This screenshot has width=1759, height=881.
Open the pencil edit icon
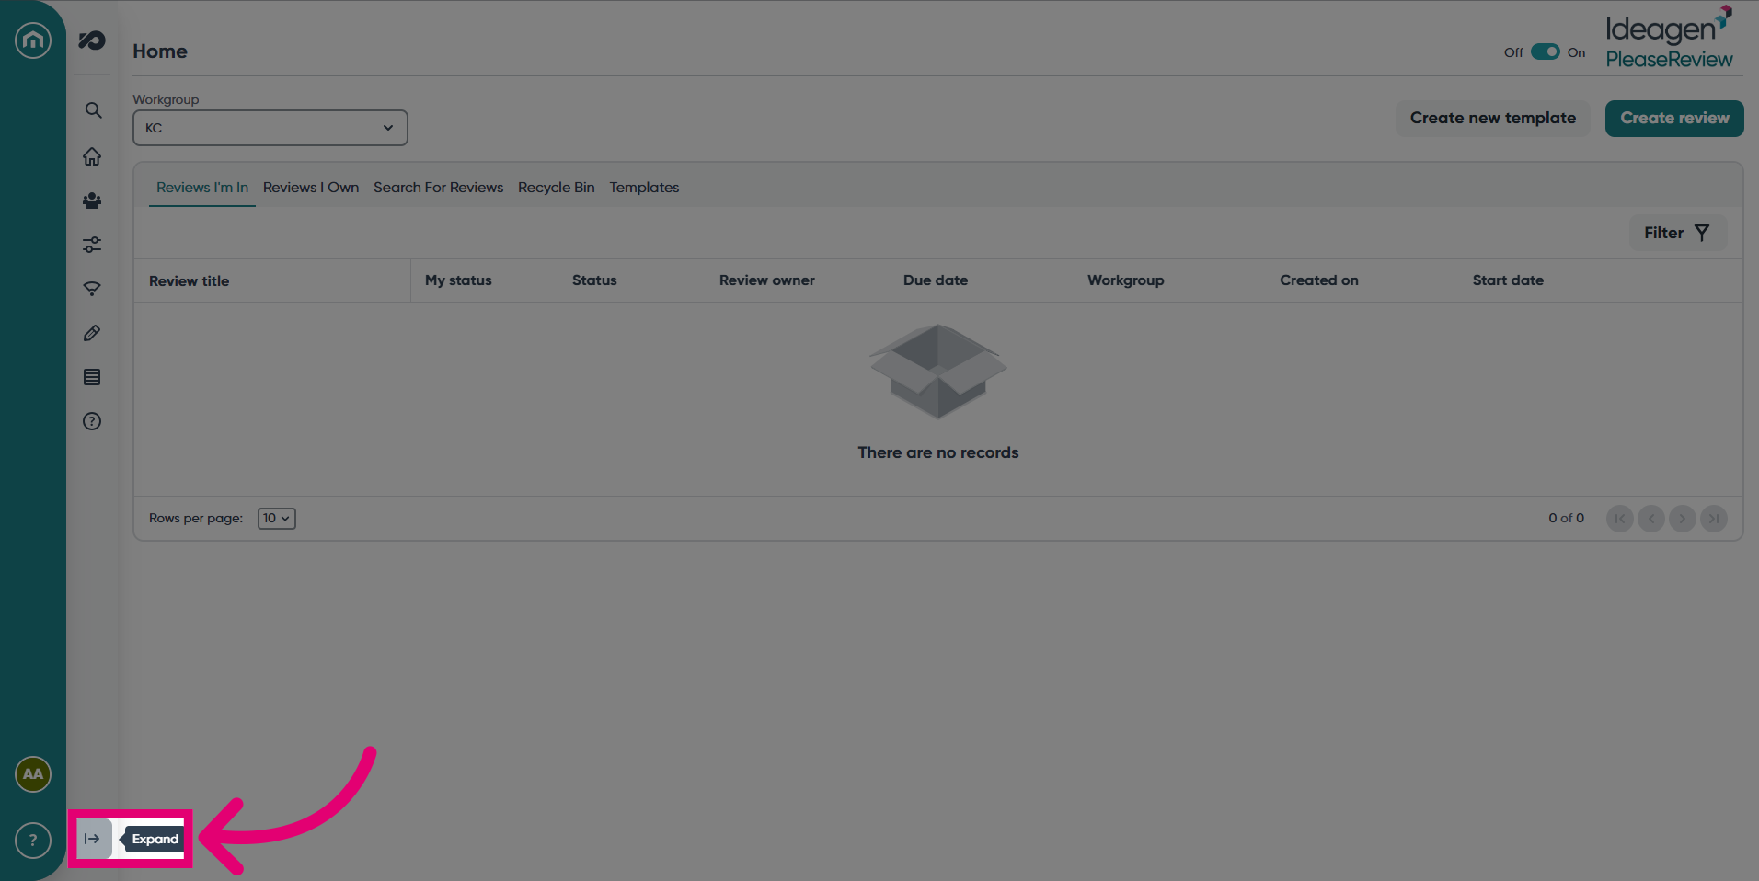click(92, 333)
